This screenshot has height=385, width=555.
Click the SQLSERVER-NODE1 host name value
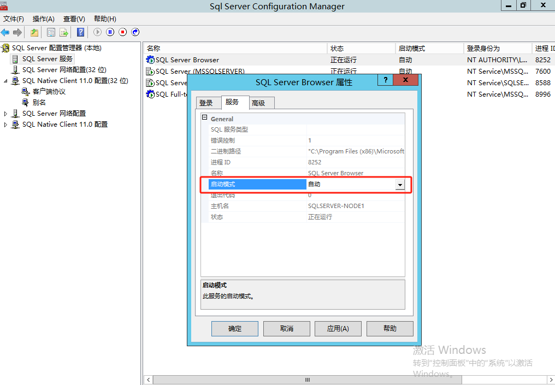(x=336, y=206)
